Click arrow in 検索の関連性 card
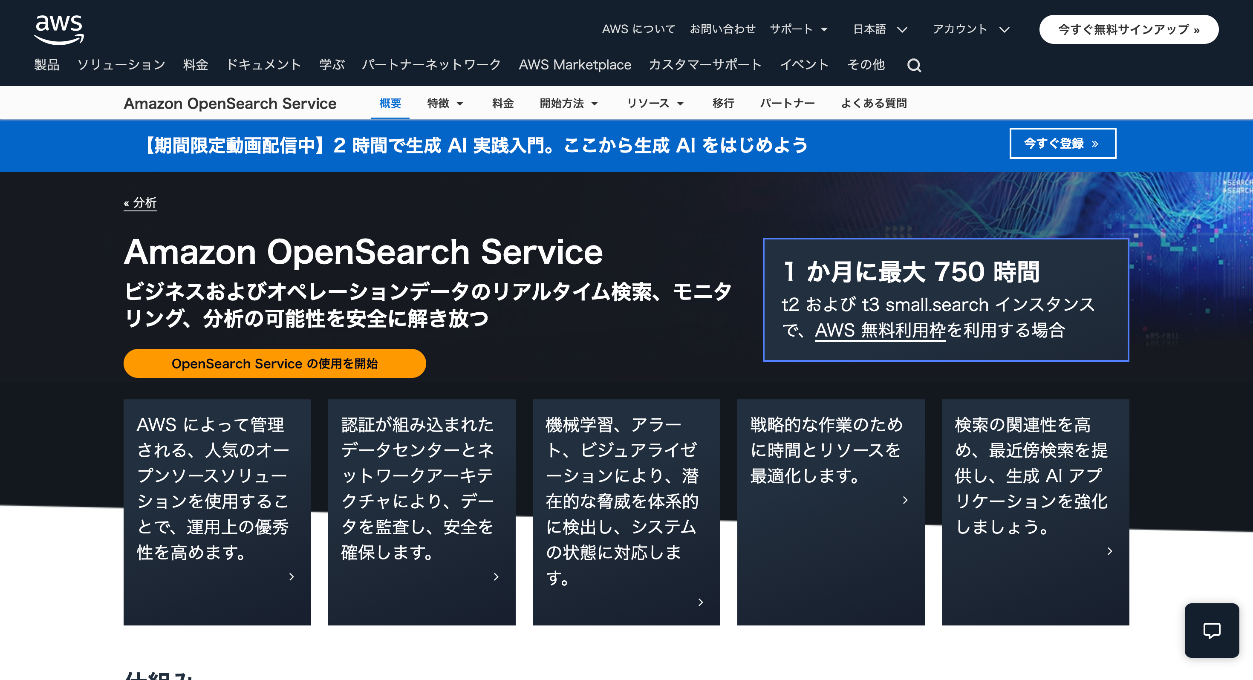Image resolution: width=1253 pixels, height=680 pixels. click(x=1110, y=551)
